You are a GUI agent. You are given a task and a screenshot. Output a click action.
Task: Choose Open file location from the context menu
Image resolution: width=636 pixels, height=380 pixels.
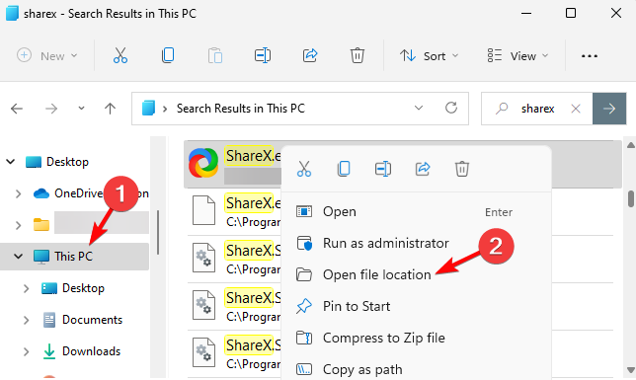click(x=376, y=274)
